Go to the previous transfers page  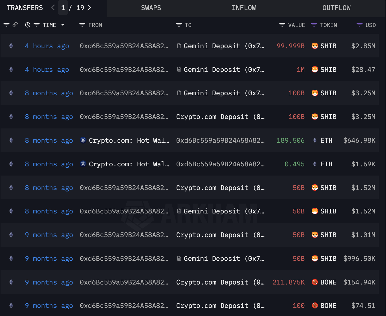pyautogui.click(x=53, y=8)
